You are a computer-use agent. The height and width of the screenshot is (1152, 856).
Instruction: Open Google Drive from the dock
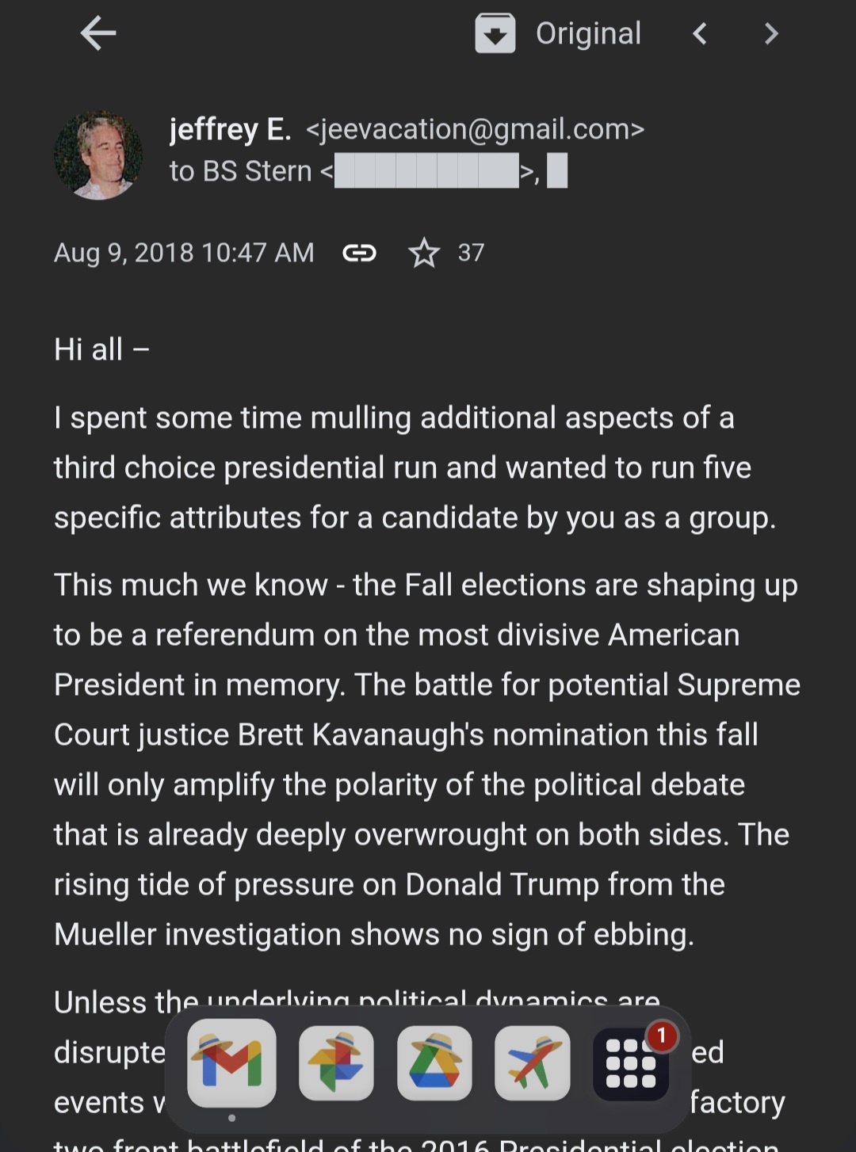point(434,1063)
